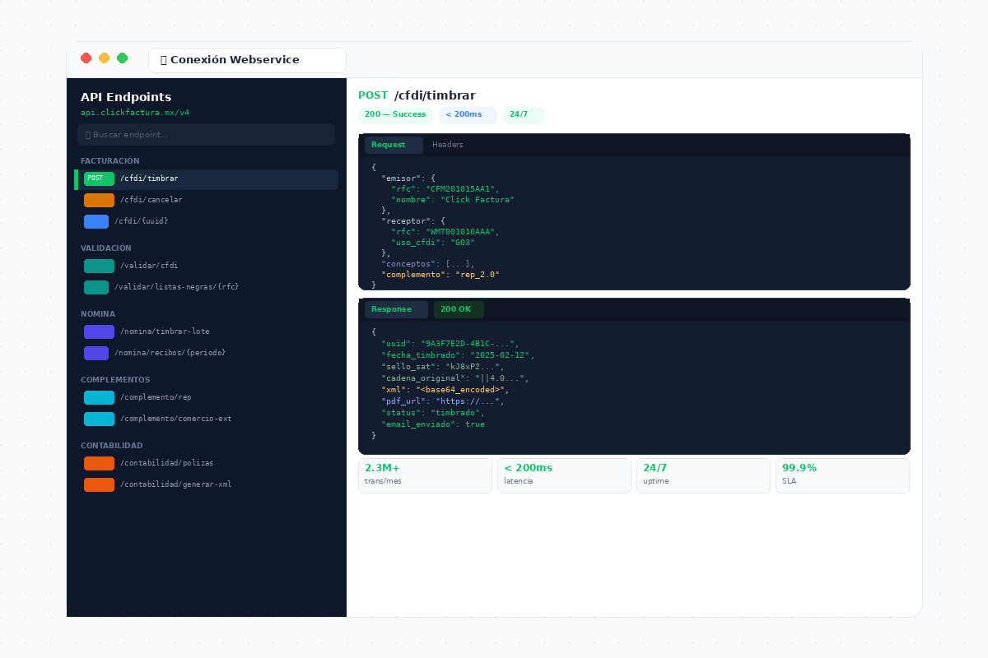
Task: Click the purple badge beside /nomina/recibos/{periodo}
Action: pos(96,353)
